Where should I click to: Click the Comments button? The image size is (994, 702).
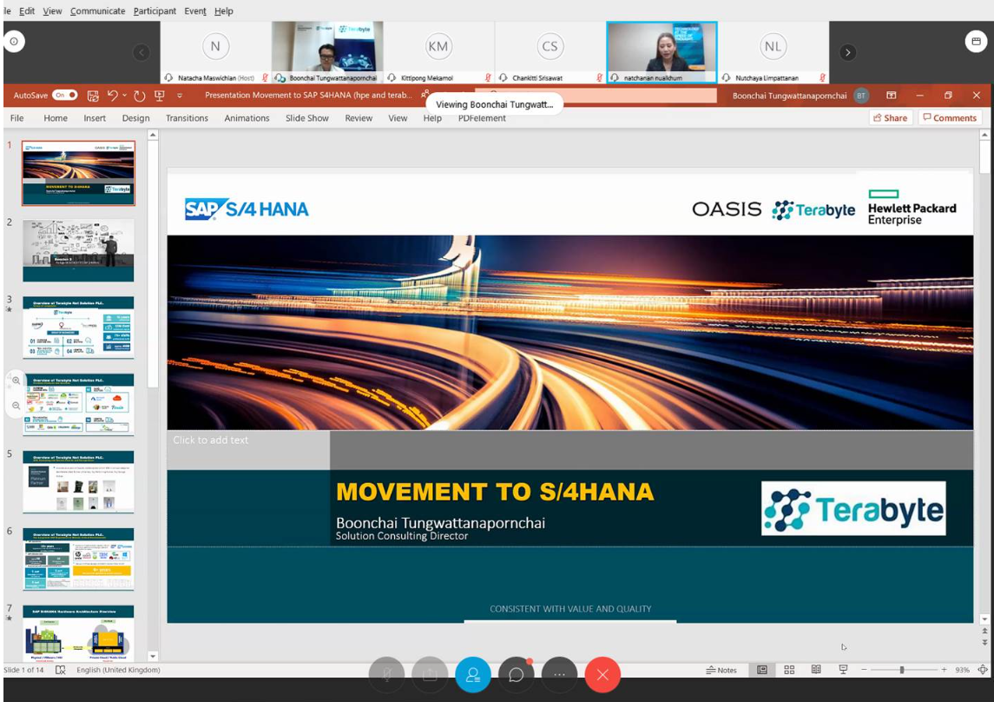950,118
